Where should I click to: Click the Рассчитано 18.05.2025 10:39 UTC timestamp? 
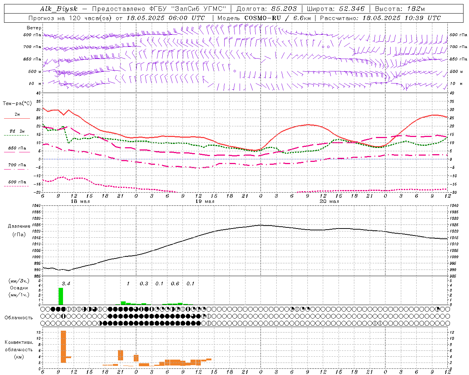point(380,18)
